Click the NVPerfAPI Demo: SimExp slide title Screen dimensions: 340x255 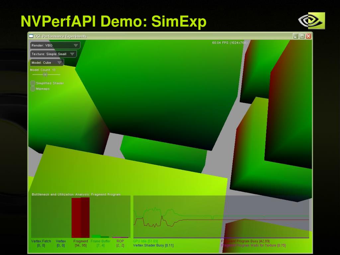point(114,22)
